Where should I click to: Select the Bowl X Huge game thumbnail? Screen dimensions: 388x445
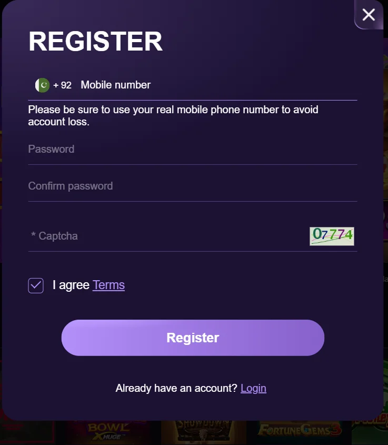108,432
